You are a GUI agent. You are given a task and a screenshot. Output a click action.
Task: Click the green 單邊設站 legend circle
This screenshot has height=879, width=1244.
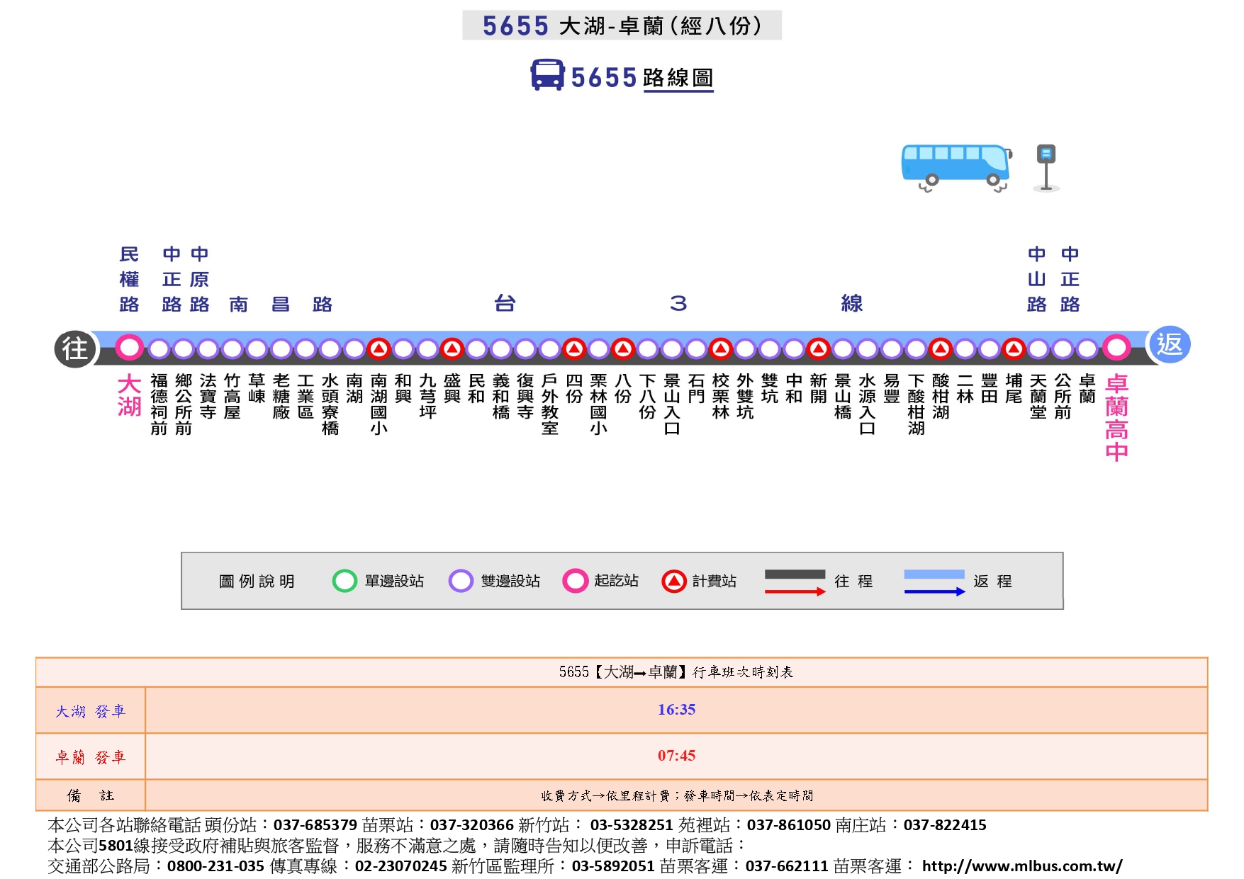tap(344, 581)
